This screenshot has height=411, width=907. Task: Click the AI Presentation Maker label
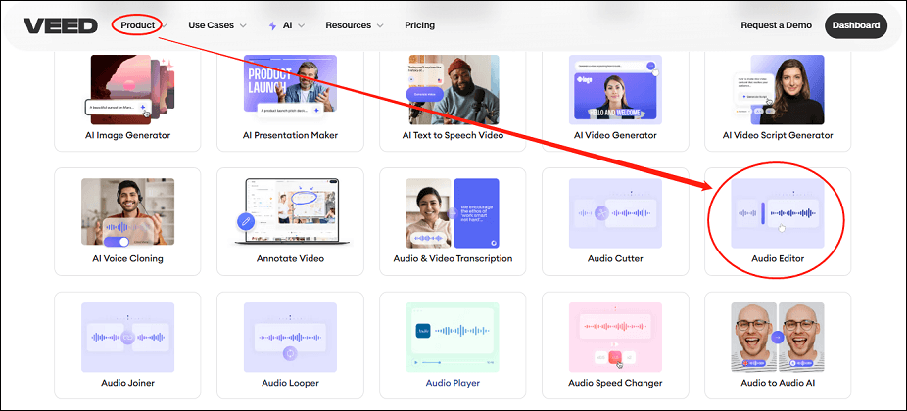(290, 135)
